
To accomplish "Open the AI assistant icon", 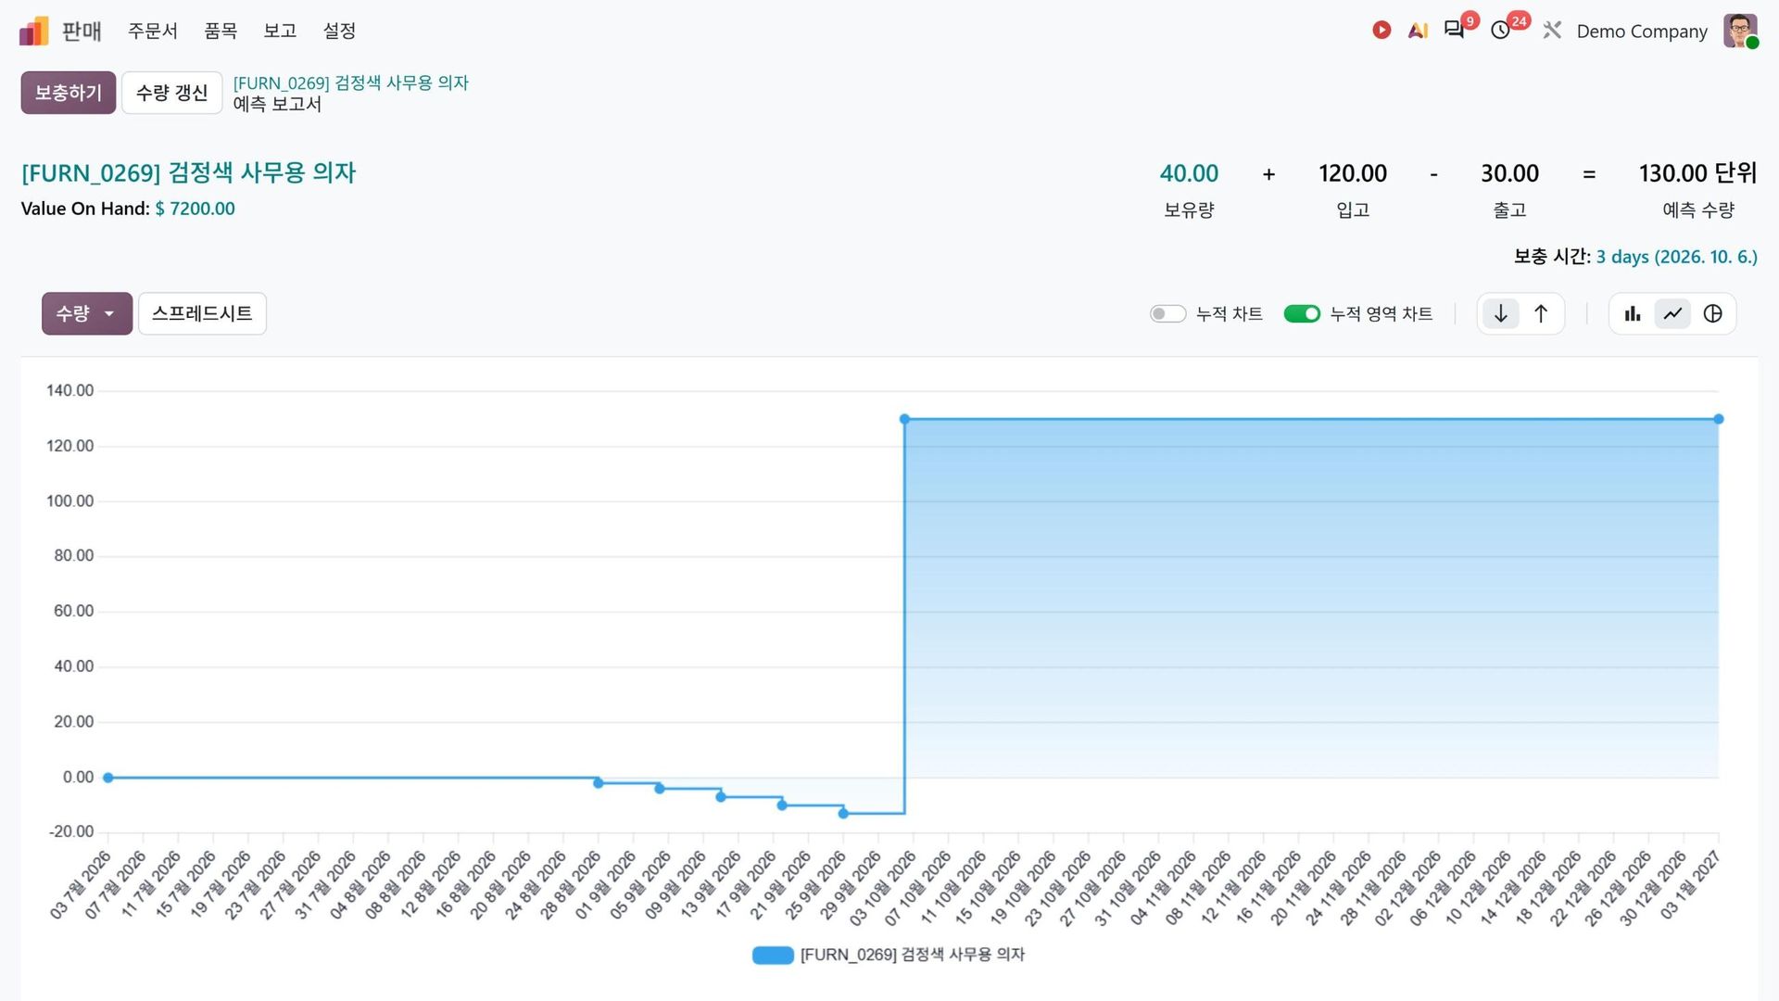I will coord(1418,31).
